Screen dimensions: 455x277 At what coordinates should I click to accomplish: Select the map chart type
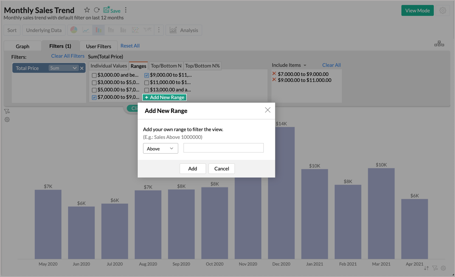tap(148, 30)
